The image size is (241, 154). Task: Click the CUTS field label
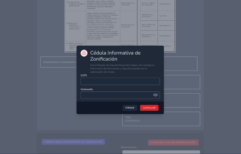[x=84, y=75]
